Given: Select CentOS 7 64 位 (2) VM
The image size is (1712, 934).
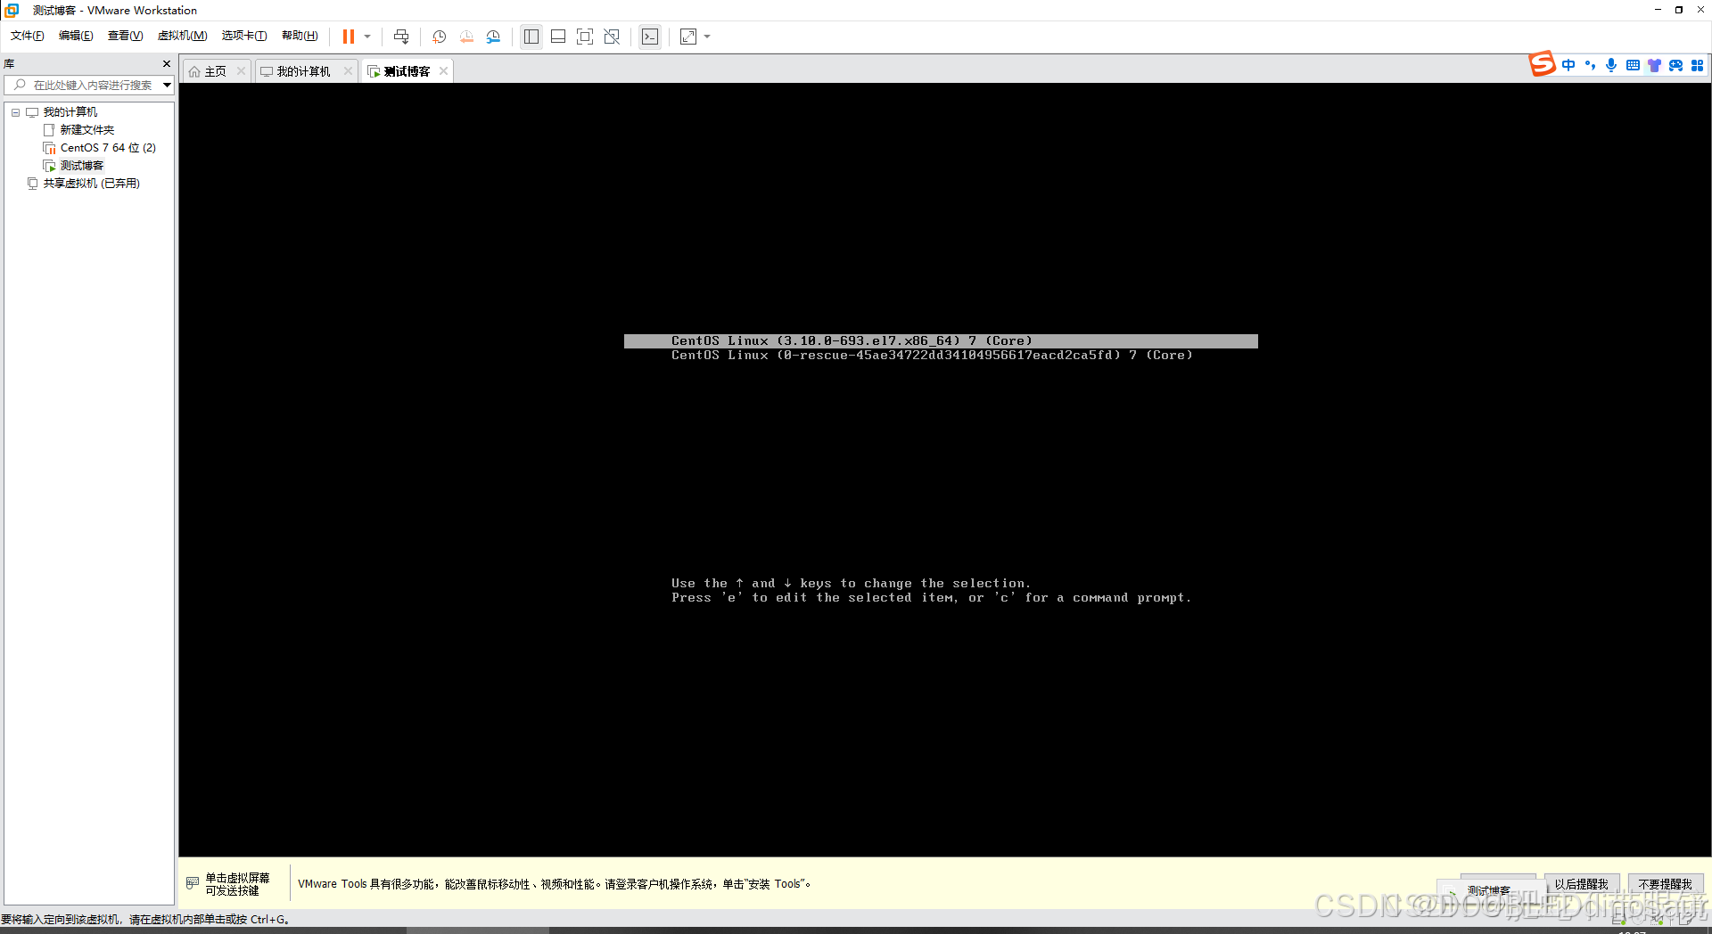Looking at the screenshot, I should coord(108,148).
